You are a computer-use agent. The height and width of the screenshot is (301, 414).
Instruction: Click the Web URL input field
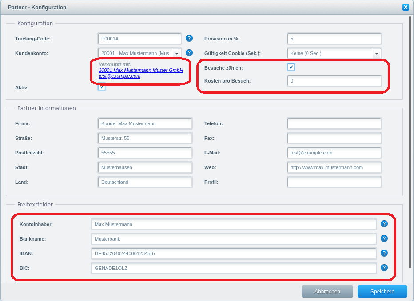(334, 167)
